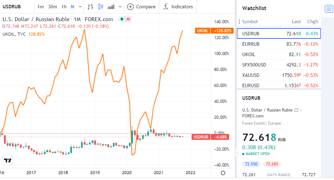Image resolution: width=334 pixels, height=180 pixels.
Task: Choose the Candles chart style icon
Action: 101,7
